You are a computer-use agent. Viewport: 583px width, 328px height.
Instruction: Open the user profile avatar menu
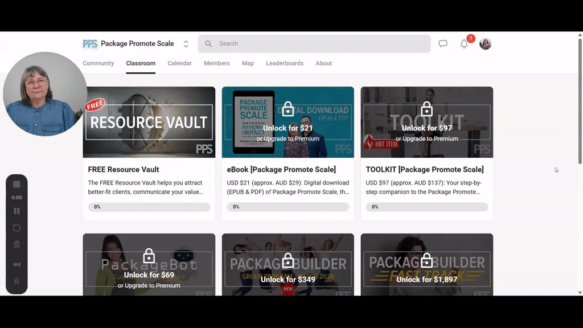(485, 44)
